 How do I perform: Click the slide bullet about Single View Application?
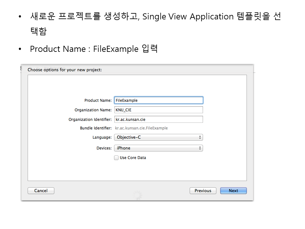click(155, 17)
